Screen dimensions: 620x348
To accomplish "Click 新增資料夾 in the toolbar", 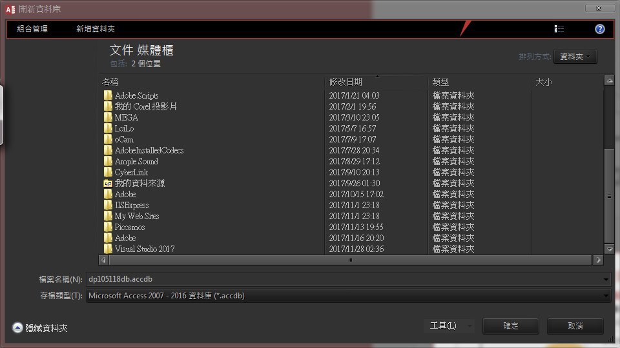I will pyautogui.click(x=96, y=29).
